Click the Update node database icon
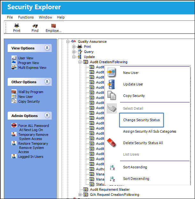Viewport: 195px width, 199px height. (x=79, y=57)
